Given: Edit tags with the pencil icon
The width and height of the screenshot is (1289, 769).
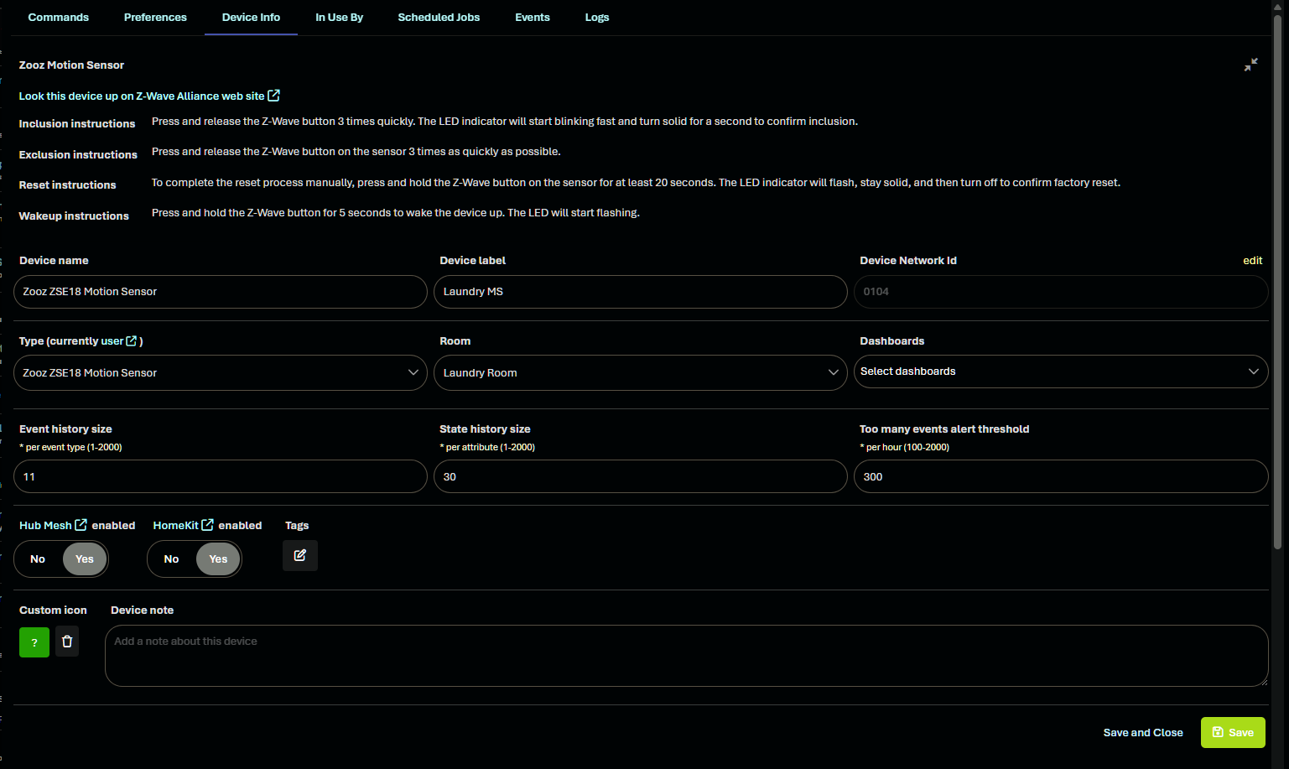Looking at the screenshot, I should (300, 555).
